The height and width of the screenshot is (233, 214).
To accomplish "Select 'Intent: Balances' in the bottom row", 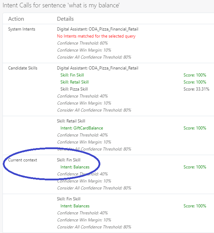I will 75,206.
